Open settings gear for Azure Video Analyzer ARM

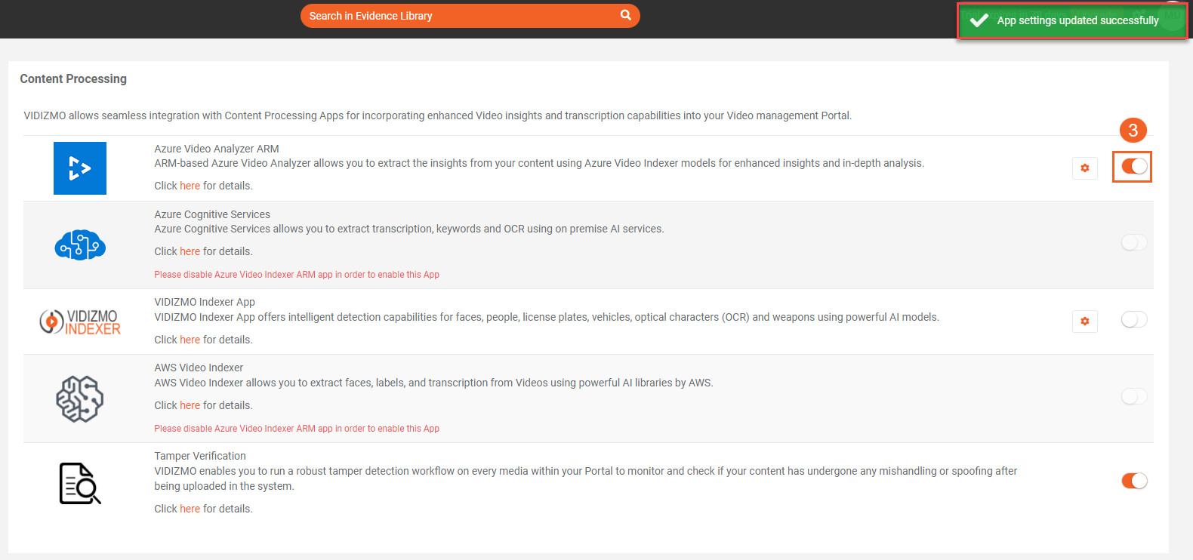pyautogui.click(x=1085, y=168)
